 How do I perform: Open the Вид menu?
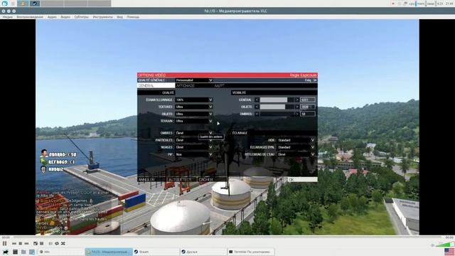click(x=120, y=17)
